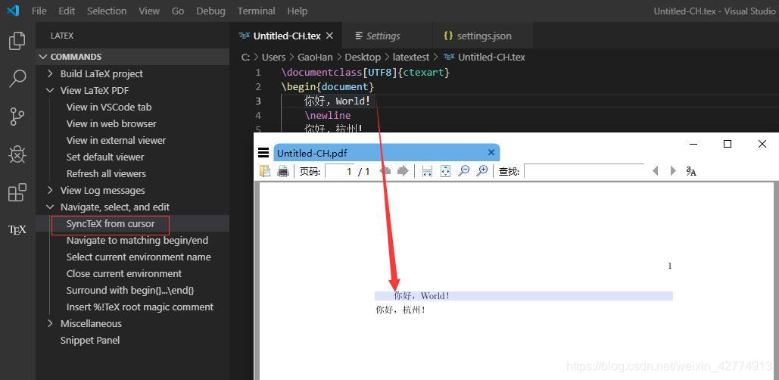Click the page number field in the PDF viewer

[x=340, y=171]
